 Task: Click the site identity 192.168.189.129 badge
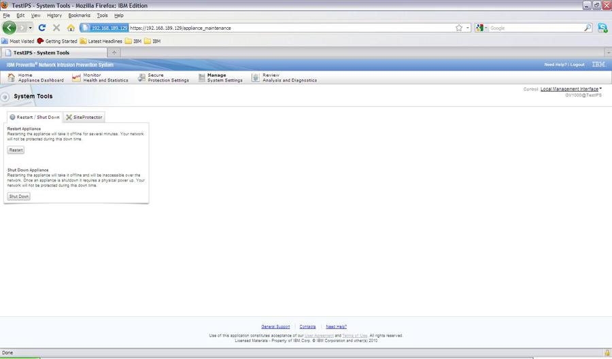[x=104, y=28]
